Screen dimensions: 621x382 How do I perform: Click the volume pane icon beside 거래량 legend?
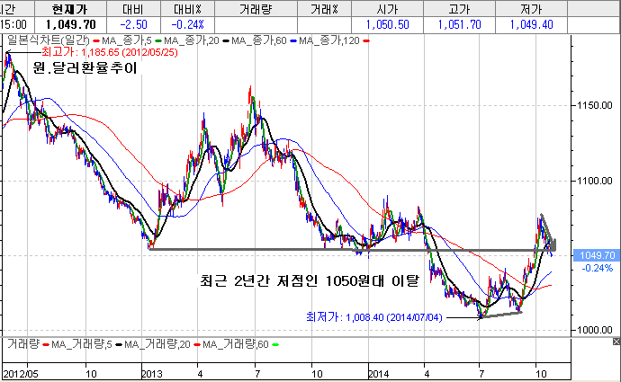click(4, 344)
